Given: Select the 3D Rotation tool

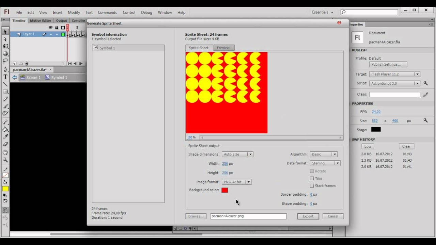Looking at the screenshot, I should click(x=5, y=54).
